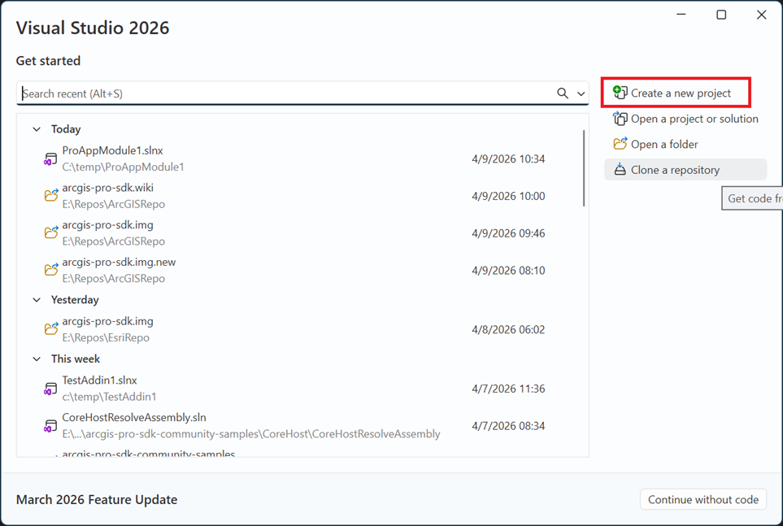The image size is (783, 526).
Task: Click the E:\Repos\EsriRepo path text
Action: point(106,337)
